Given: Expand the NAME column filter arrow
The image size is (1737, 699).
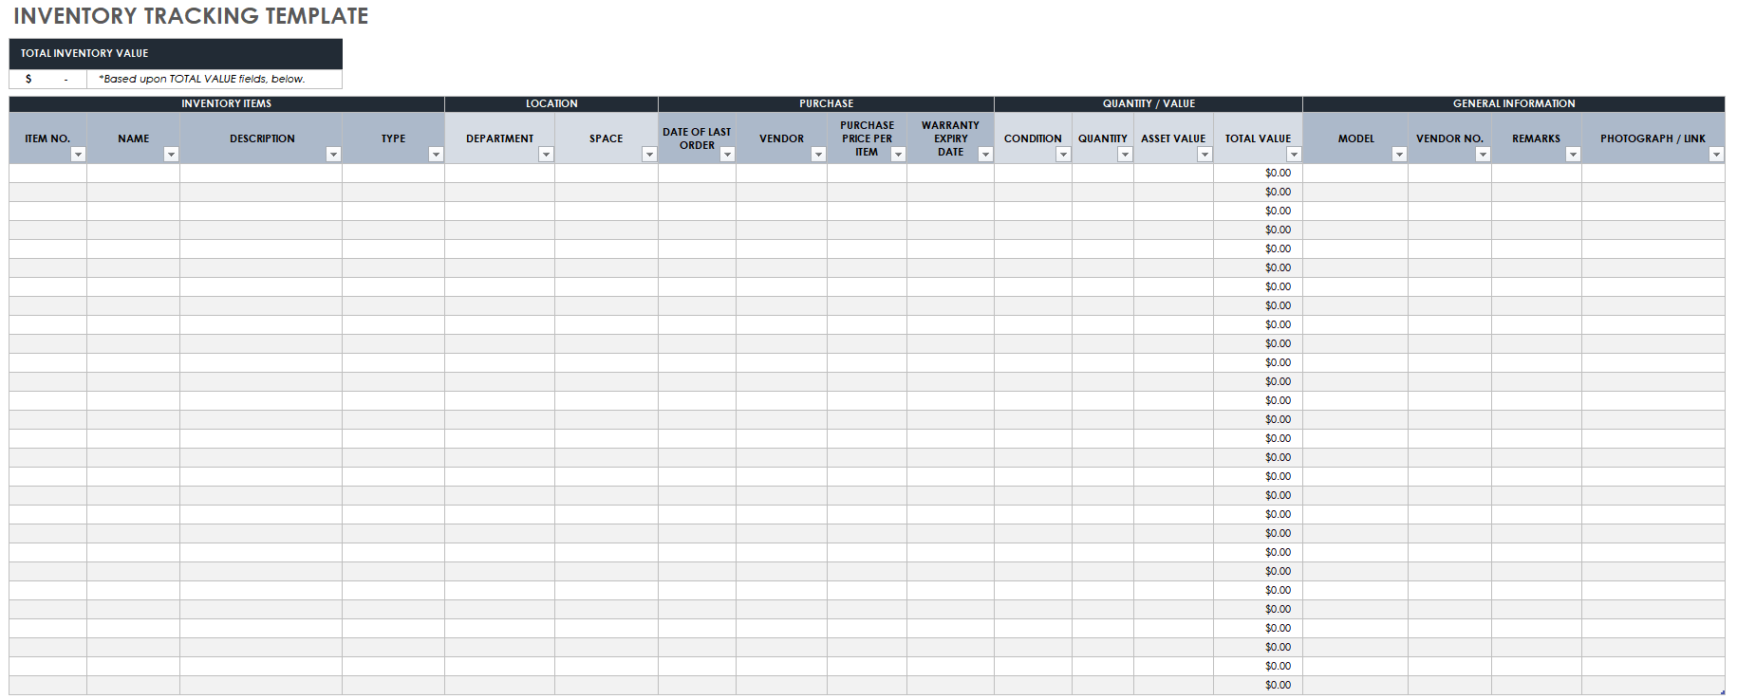Looking at the screenshot, I should coord(171,155).
